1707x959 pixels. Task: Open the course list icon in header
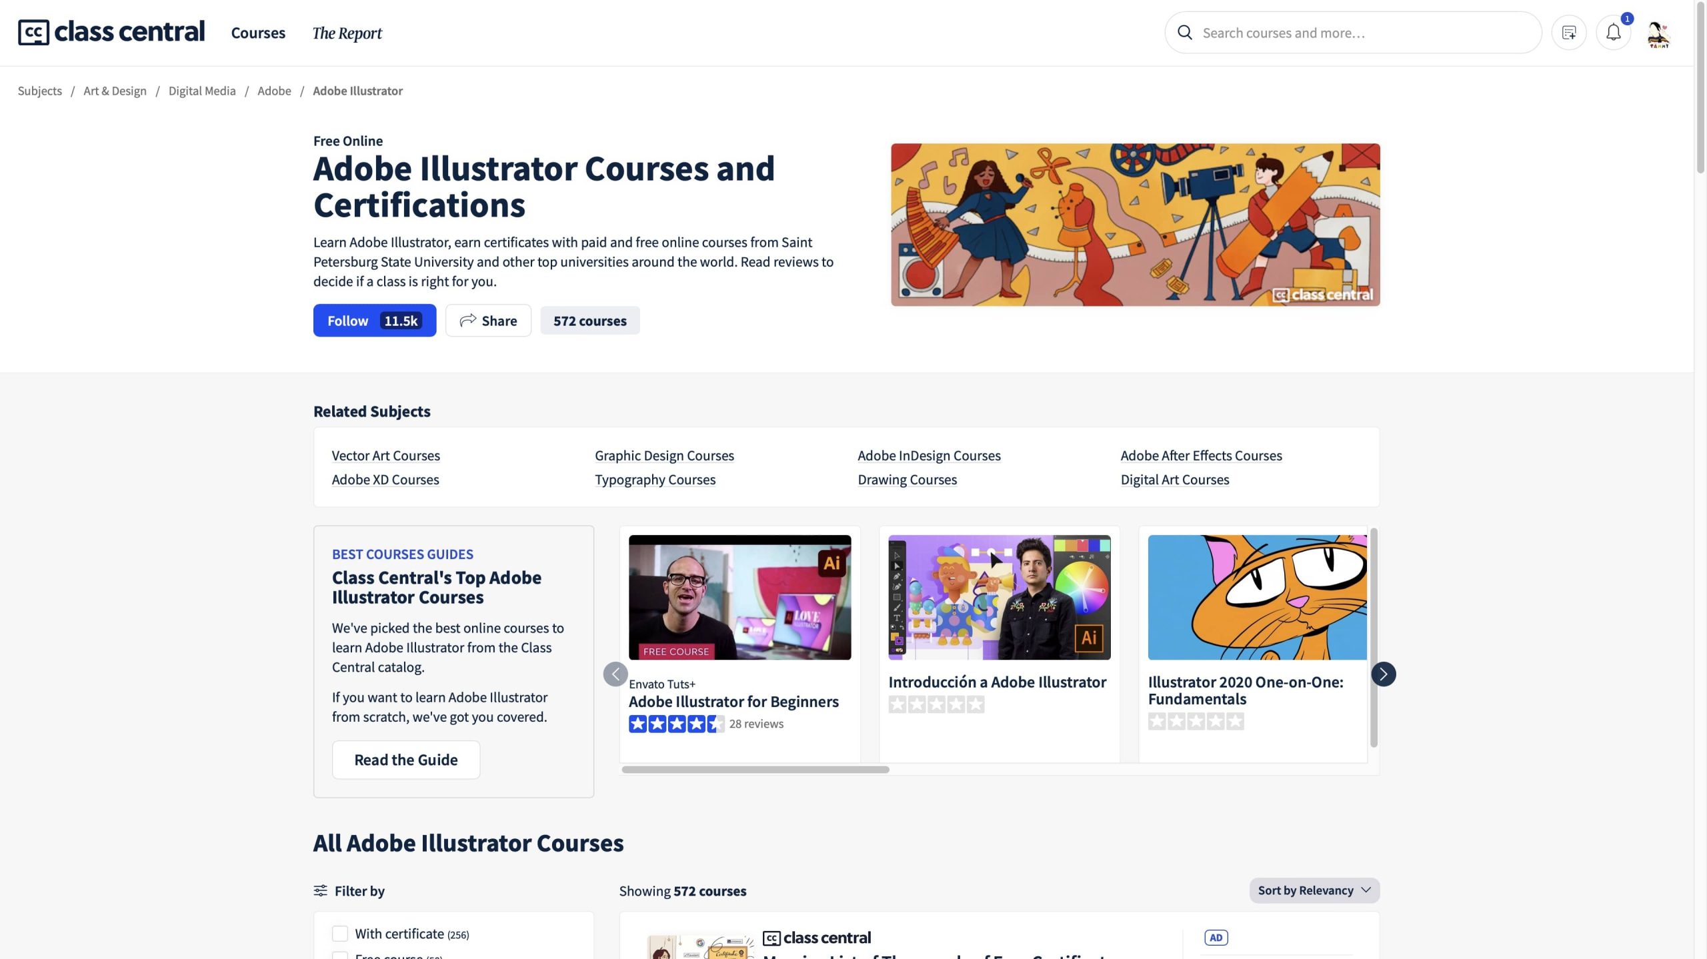[x=1568, y=33]
